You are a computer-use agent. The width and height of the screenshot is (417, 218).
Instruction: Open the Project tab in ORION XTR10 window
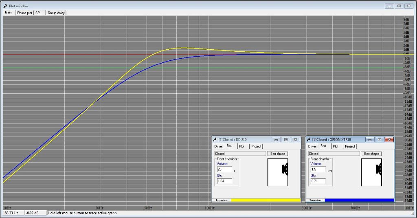click(350, 146)
